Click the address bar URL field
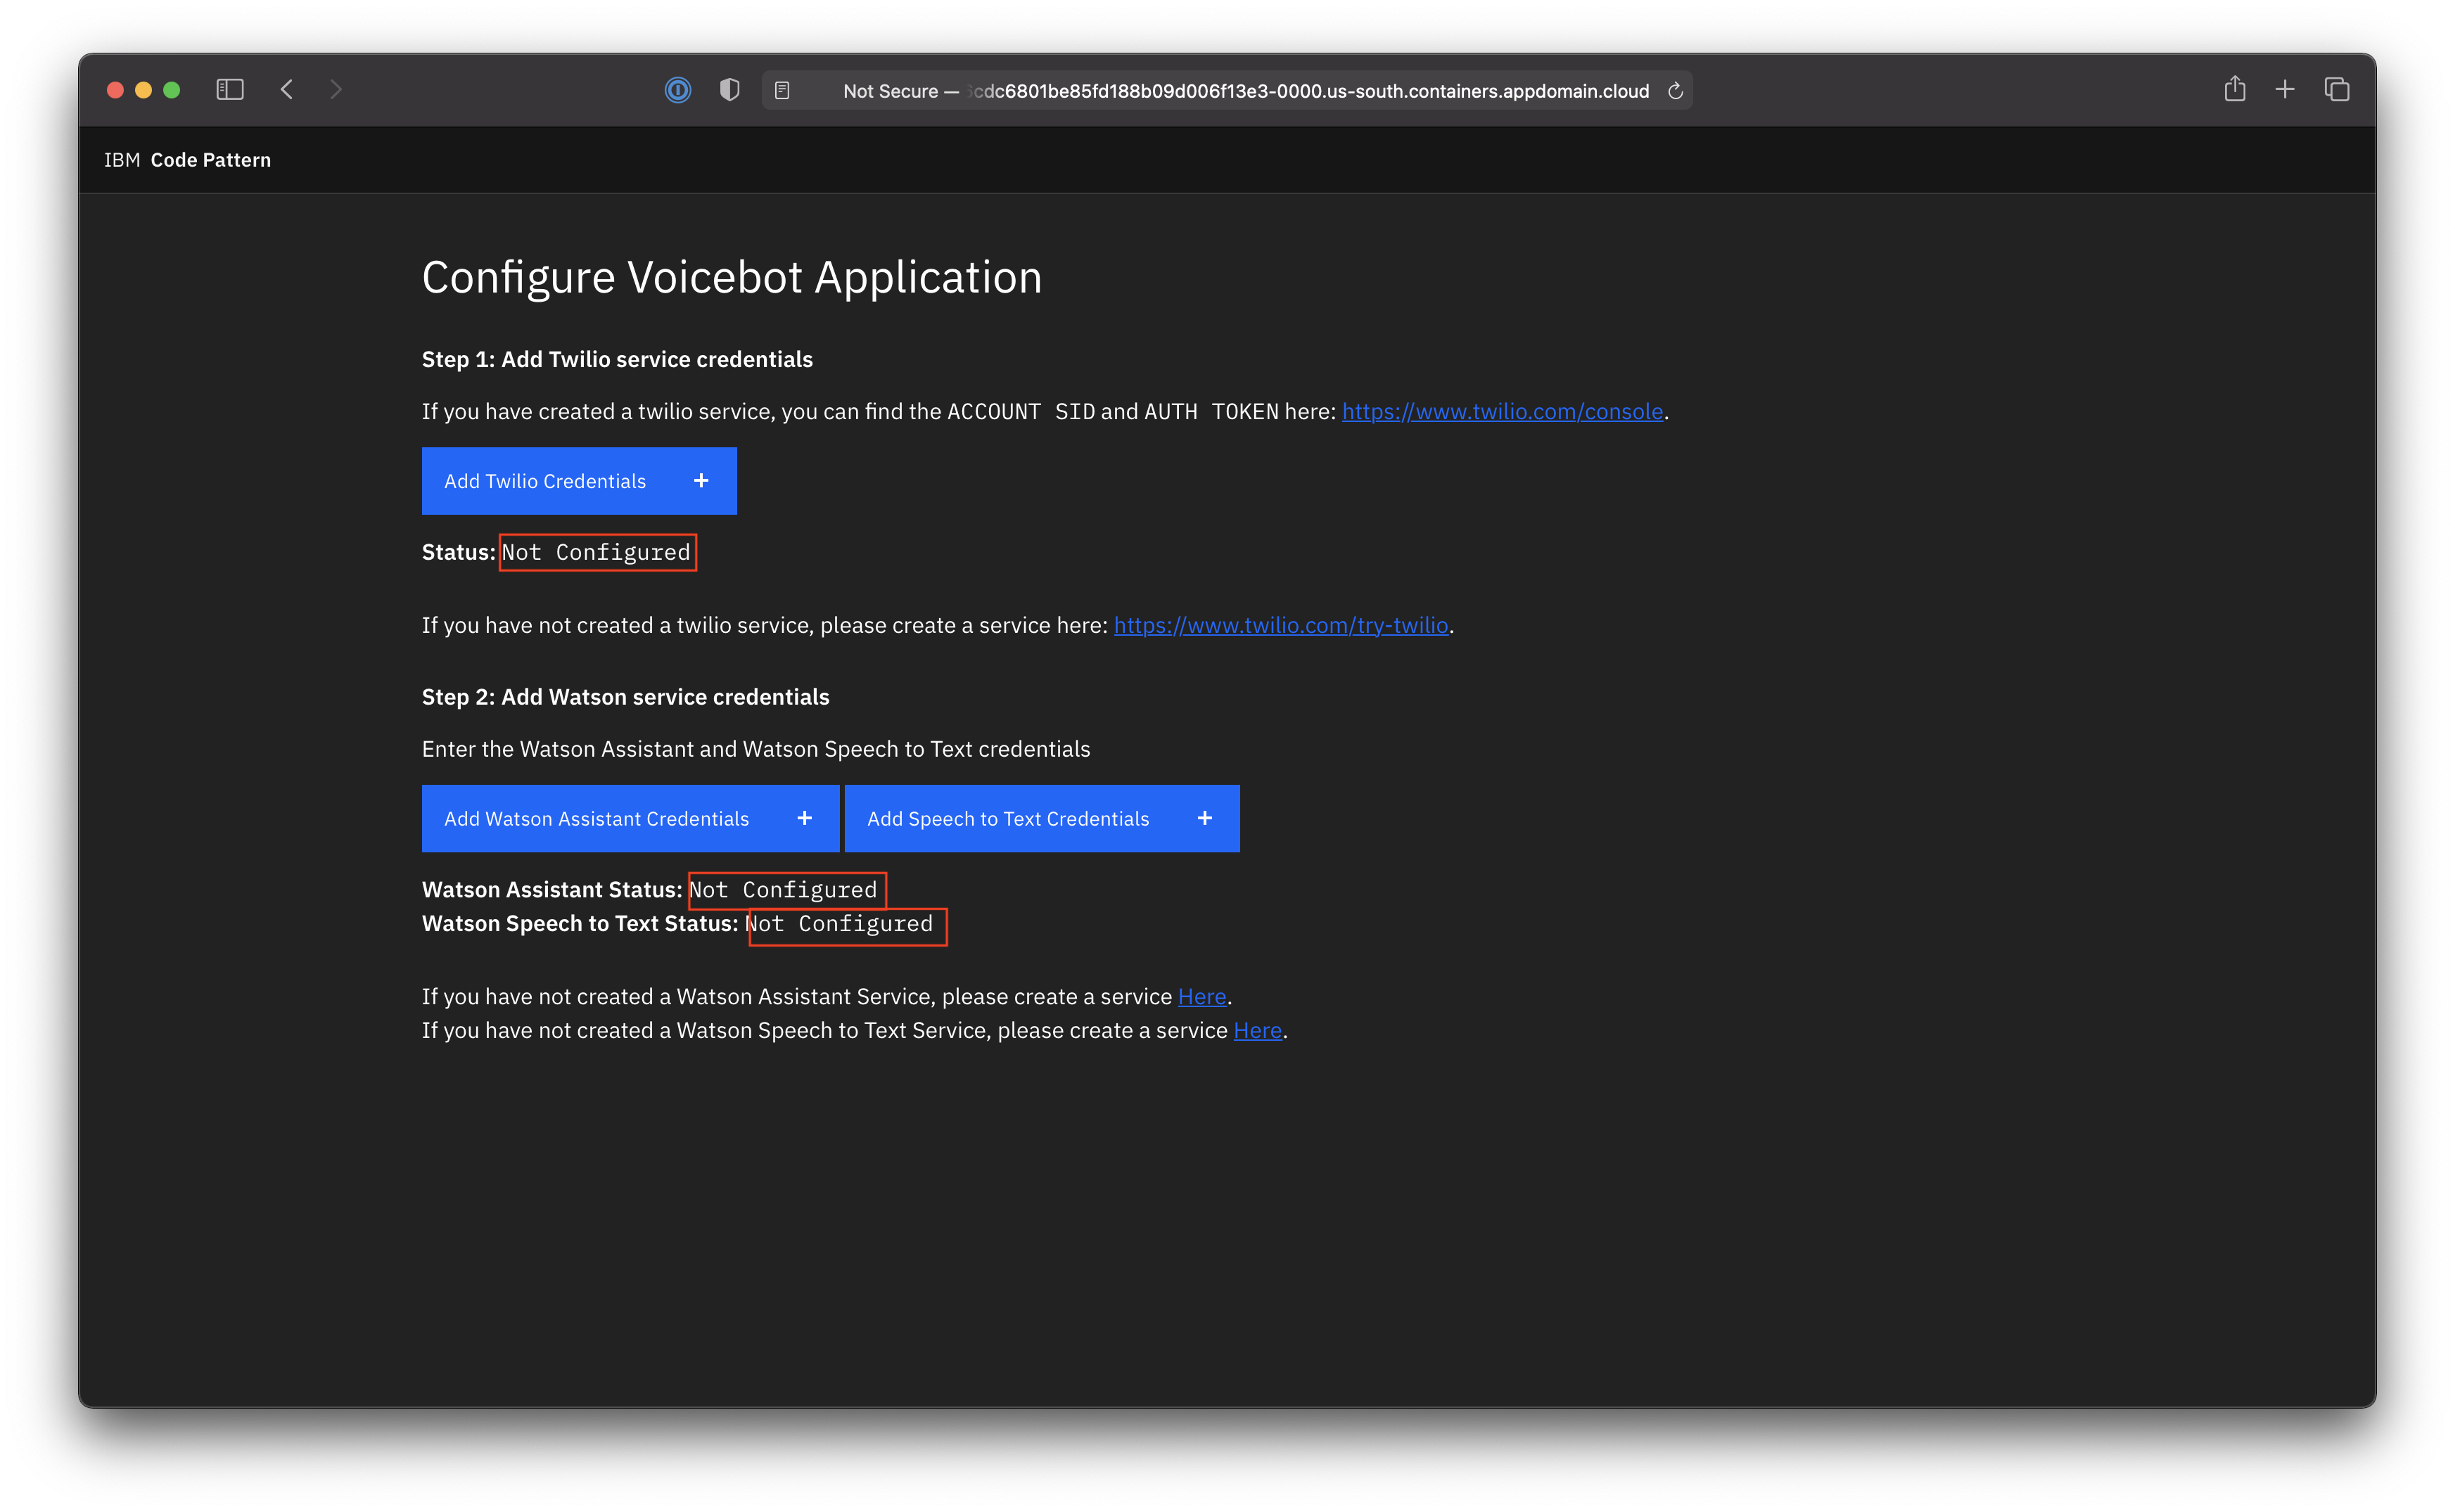 [x=1245, y=91]
